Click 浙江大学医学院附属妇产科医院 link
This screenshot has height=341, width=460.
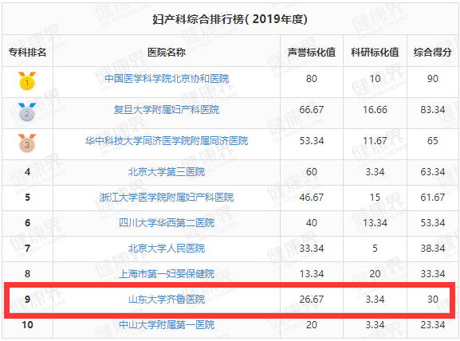coord(167,198)
